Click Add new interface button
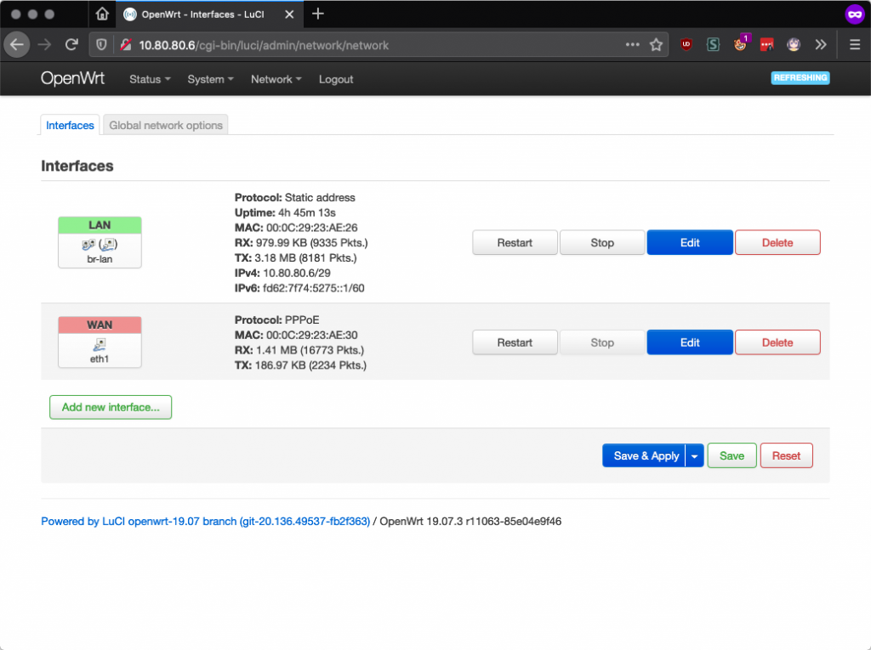 111,408
